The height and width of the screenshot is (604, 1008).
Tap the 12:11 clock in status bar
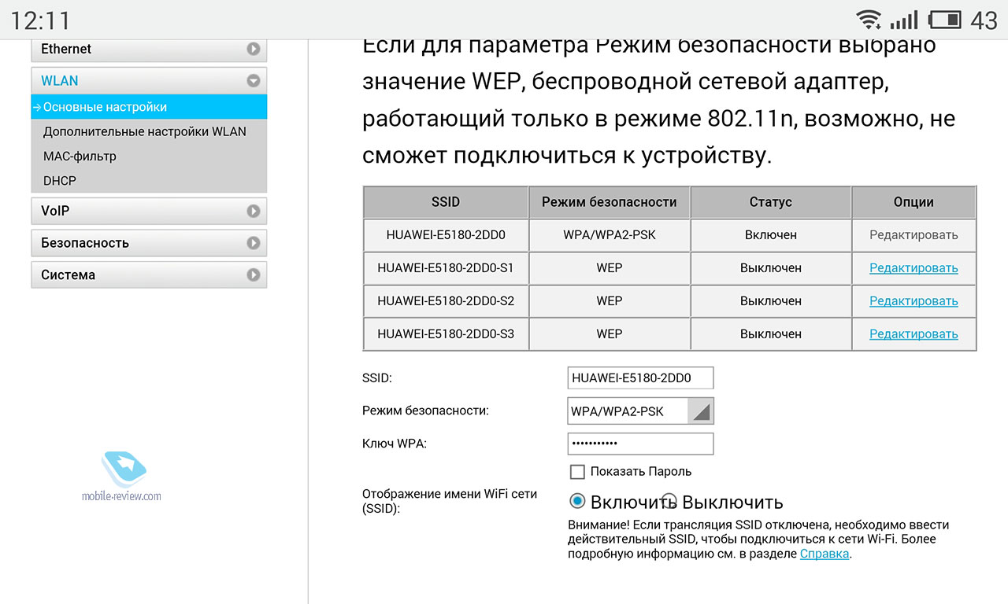coord(40,20)
